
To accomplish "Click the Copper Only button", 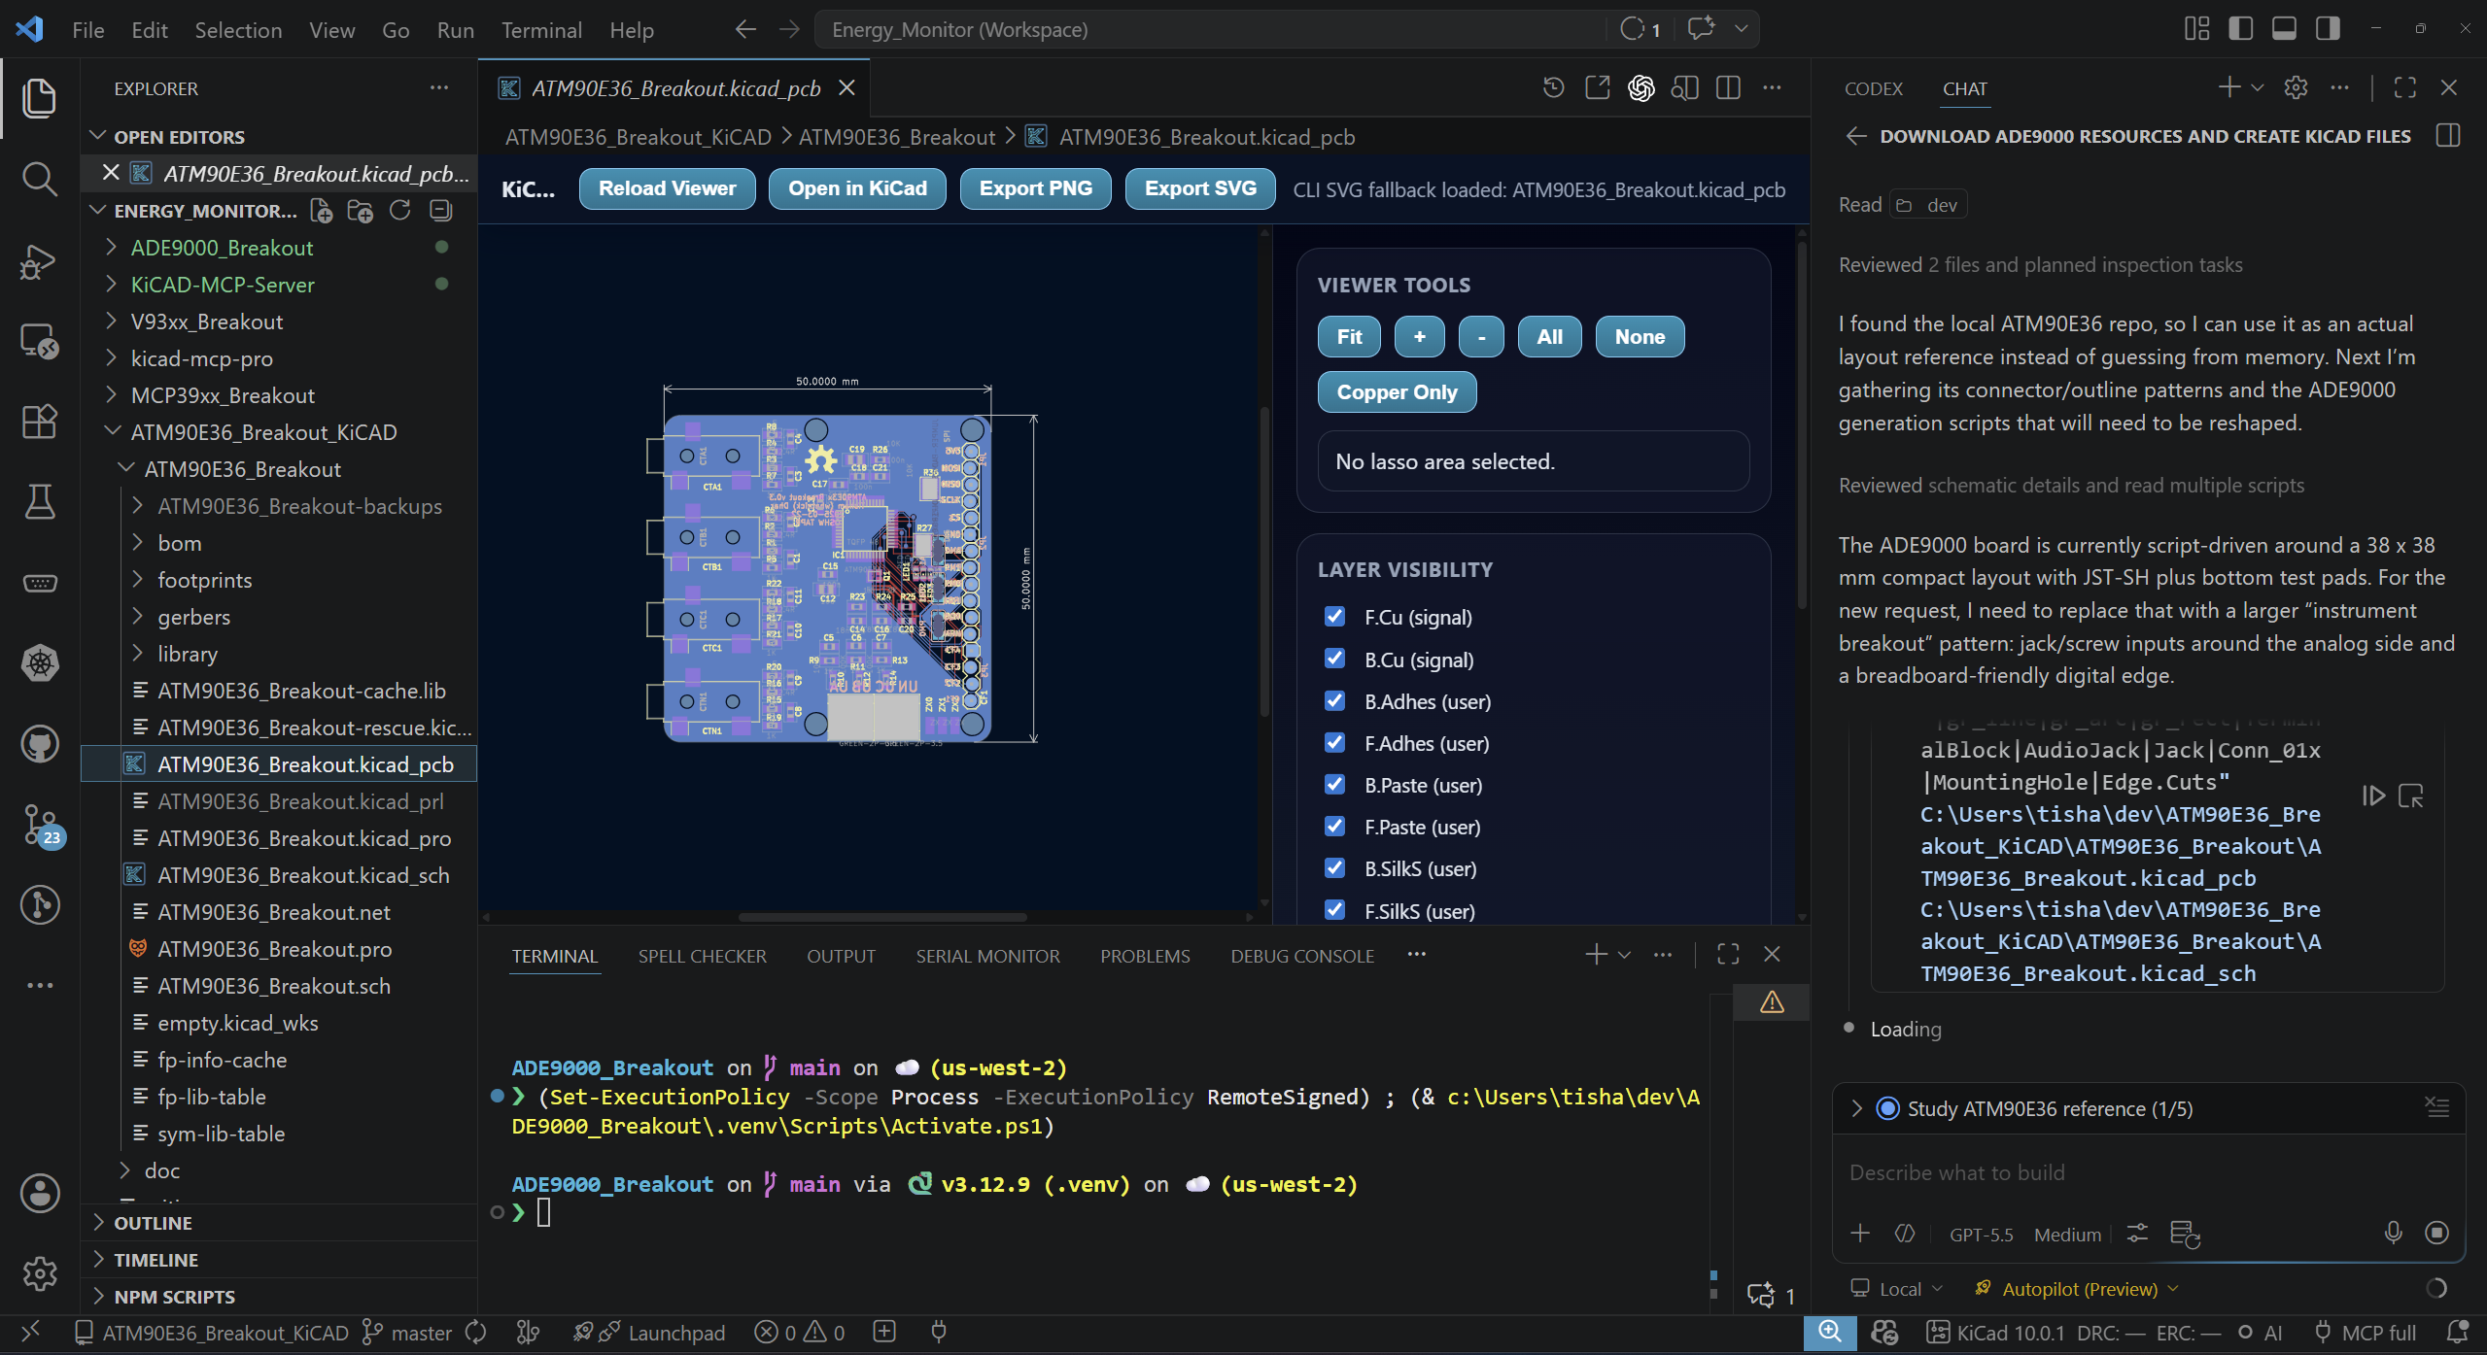I will (x=1397, y=392).
